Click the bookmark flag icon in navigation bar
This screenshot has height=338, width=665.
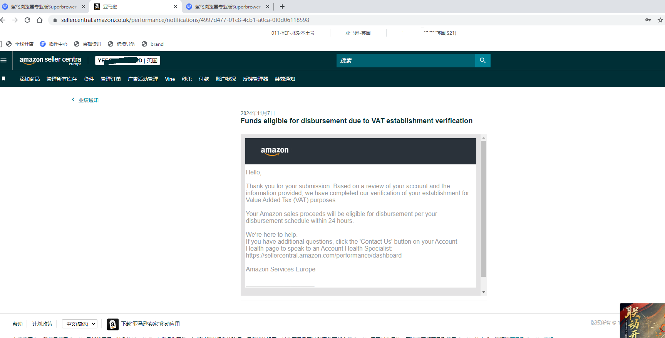click(x=4, y=79)
